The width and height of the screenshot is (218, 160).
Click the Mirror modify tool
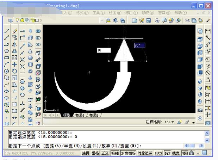(x=14, y=45)
